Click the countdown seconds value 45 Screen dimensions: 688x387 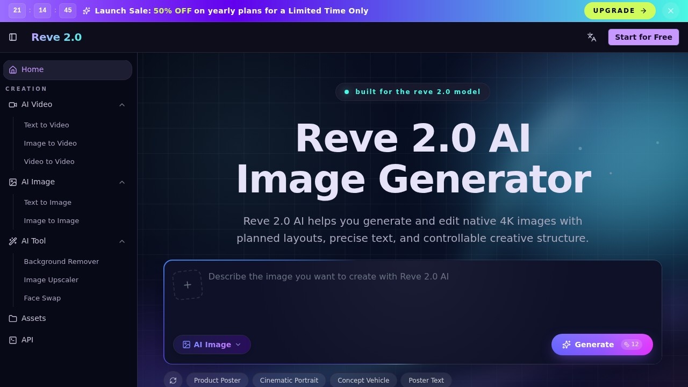[68, 11]
